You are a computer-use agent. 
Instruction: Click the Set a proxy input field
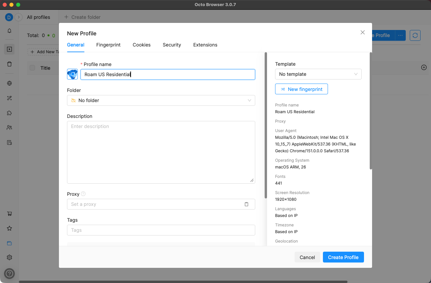click(161, 204)
